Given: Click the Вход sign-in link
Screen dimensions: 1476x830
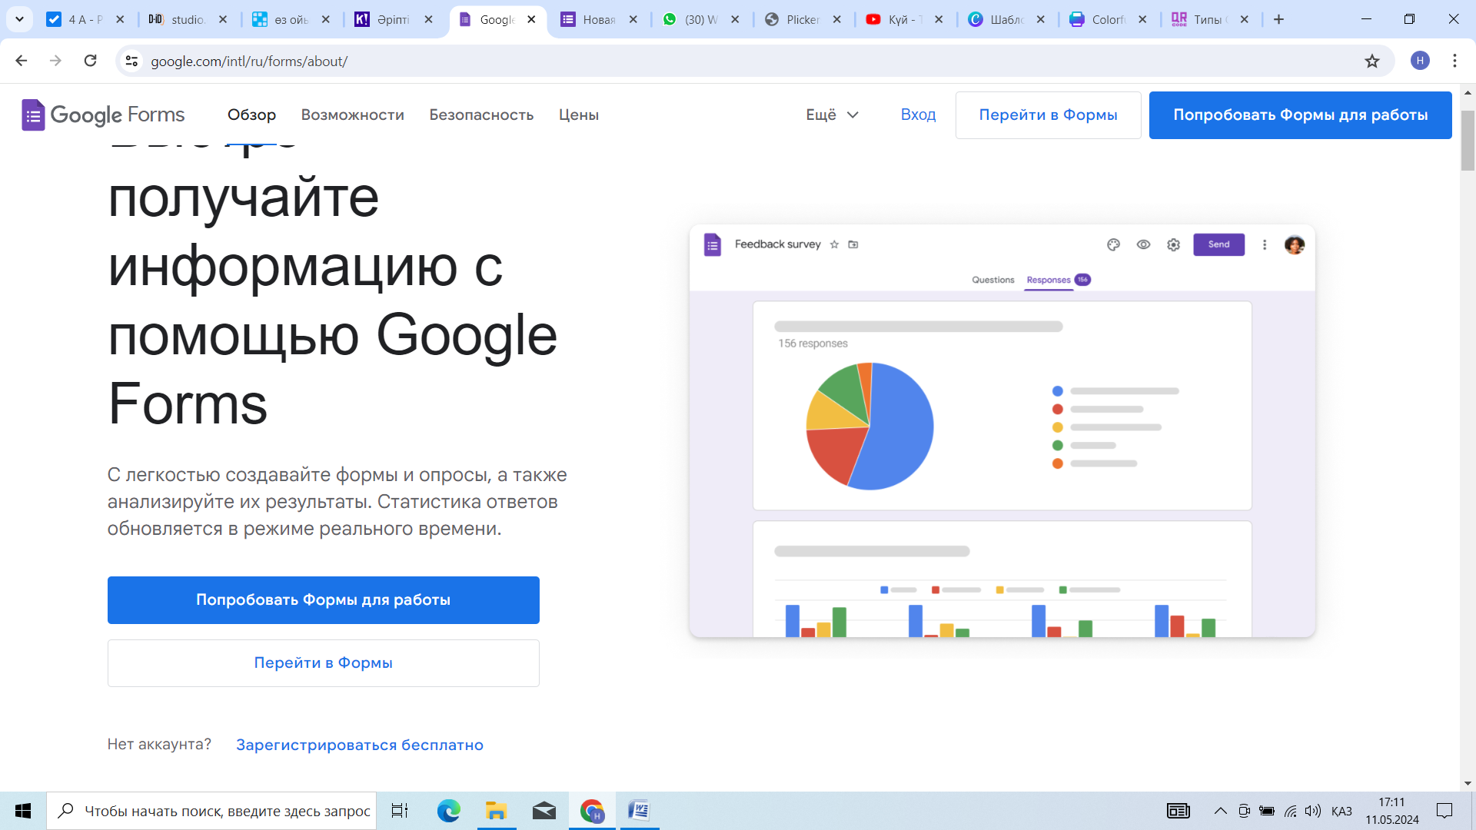Looking at the screenshot, I should [x=918, y=115].
